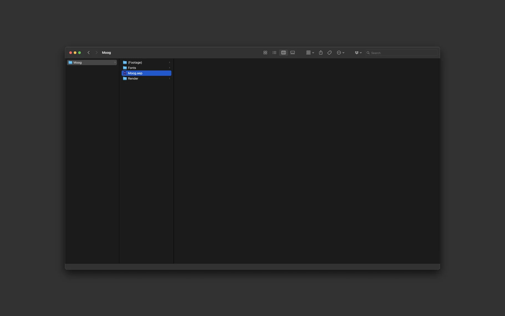The height and width of the screenshot is (316, 505).
Task: Click the Dropbox icon in the toolbar
Action: click(357, 52)
